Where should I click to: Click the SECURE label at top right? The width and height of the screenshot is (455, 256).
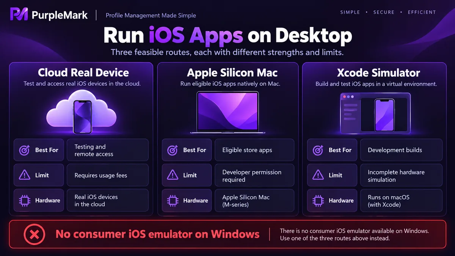coord(384,12)
